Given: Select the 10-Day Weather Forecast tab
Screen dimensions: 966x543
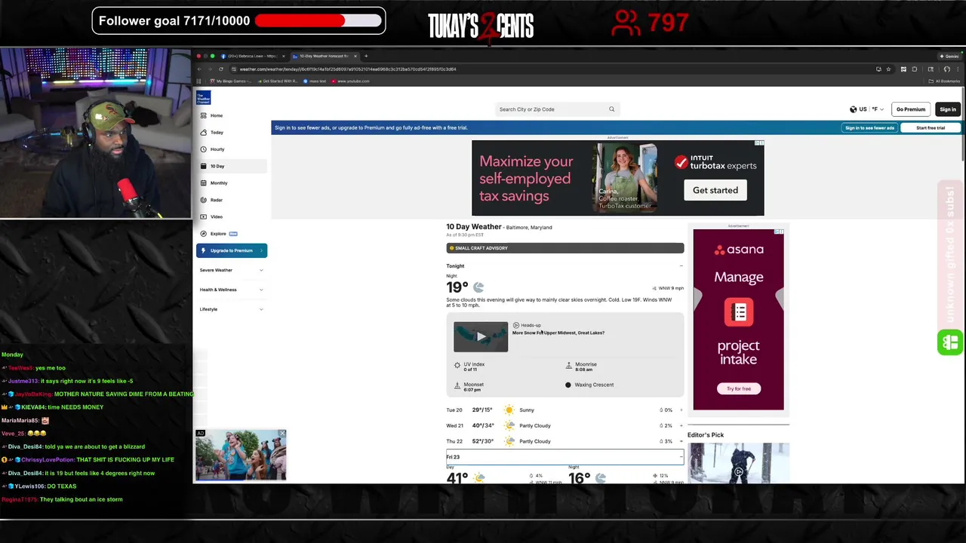Looking at the screenshot, I should click(x=324, y=56).
